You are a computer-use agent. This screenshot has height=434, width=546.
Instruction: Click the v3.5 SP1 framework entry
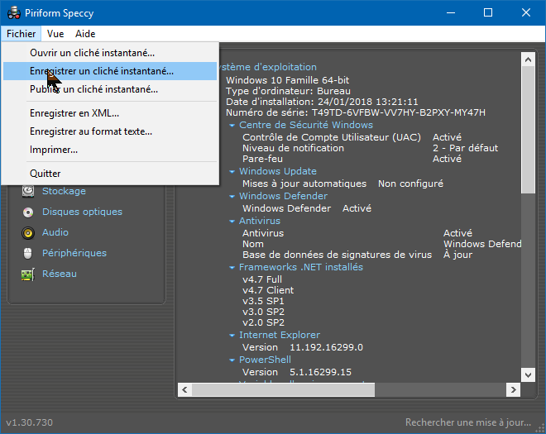(x=263, y=301)
